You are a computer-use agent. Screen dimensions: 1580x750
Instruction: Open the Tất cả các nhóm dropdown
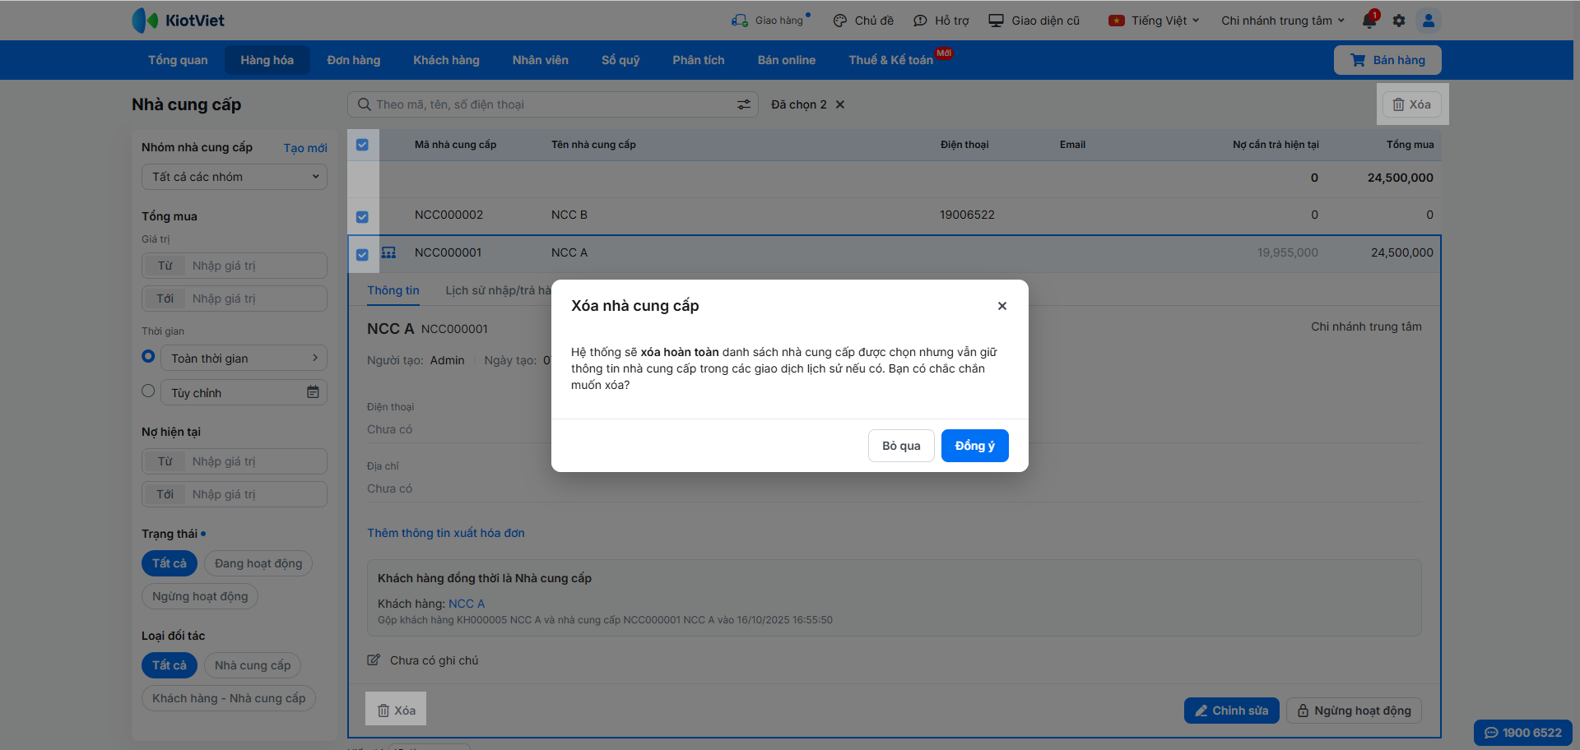click(x=235, y=177)
